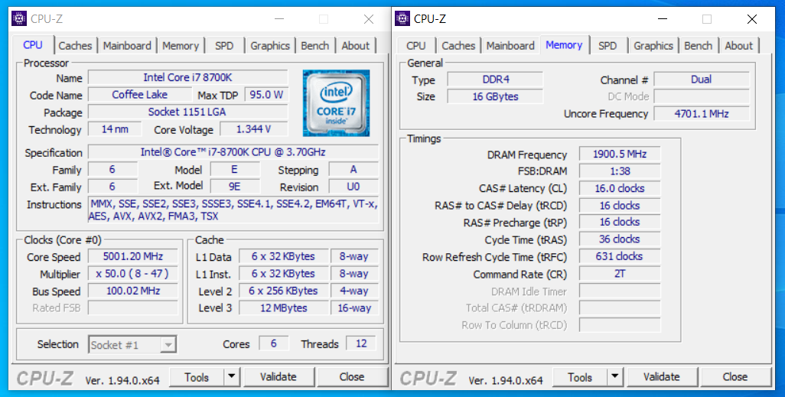Open Graphics tab in left window
The width and height of the screenshot is (785, 397).
[x=270, y=46]
